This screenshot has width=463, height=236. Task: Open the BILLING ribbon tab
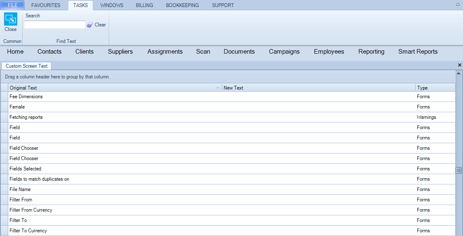click(145, 5)
